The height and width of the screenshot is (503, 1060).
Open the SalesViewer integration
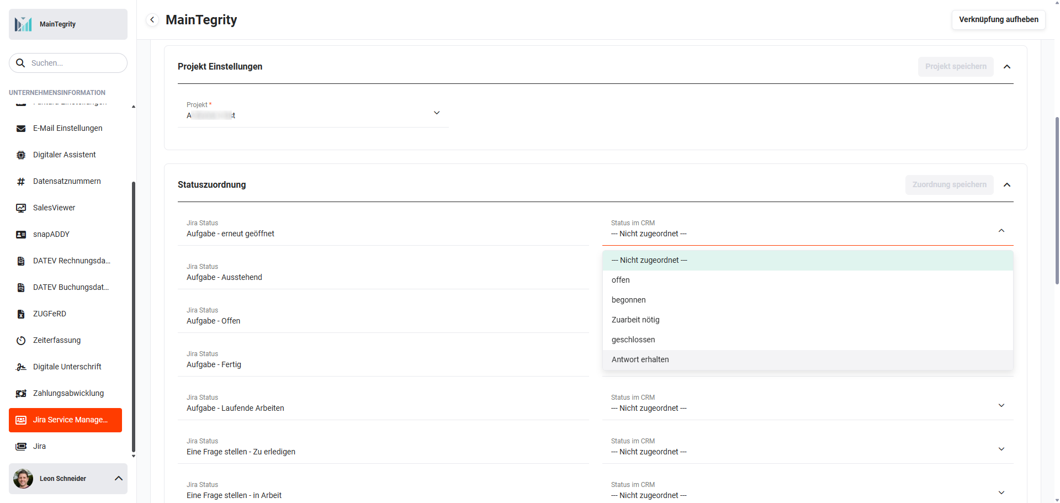[66, 208]
